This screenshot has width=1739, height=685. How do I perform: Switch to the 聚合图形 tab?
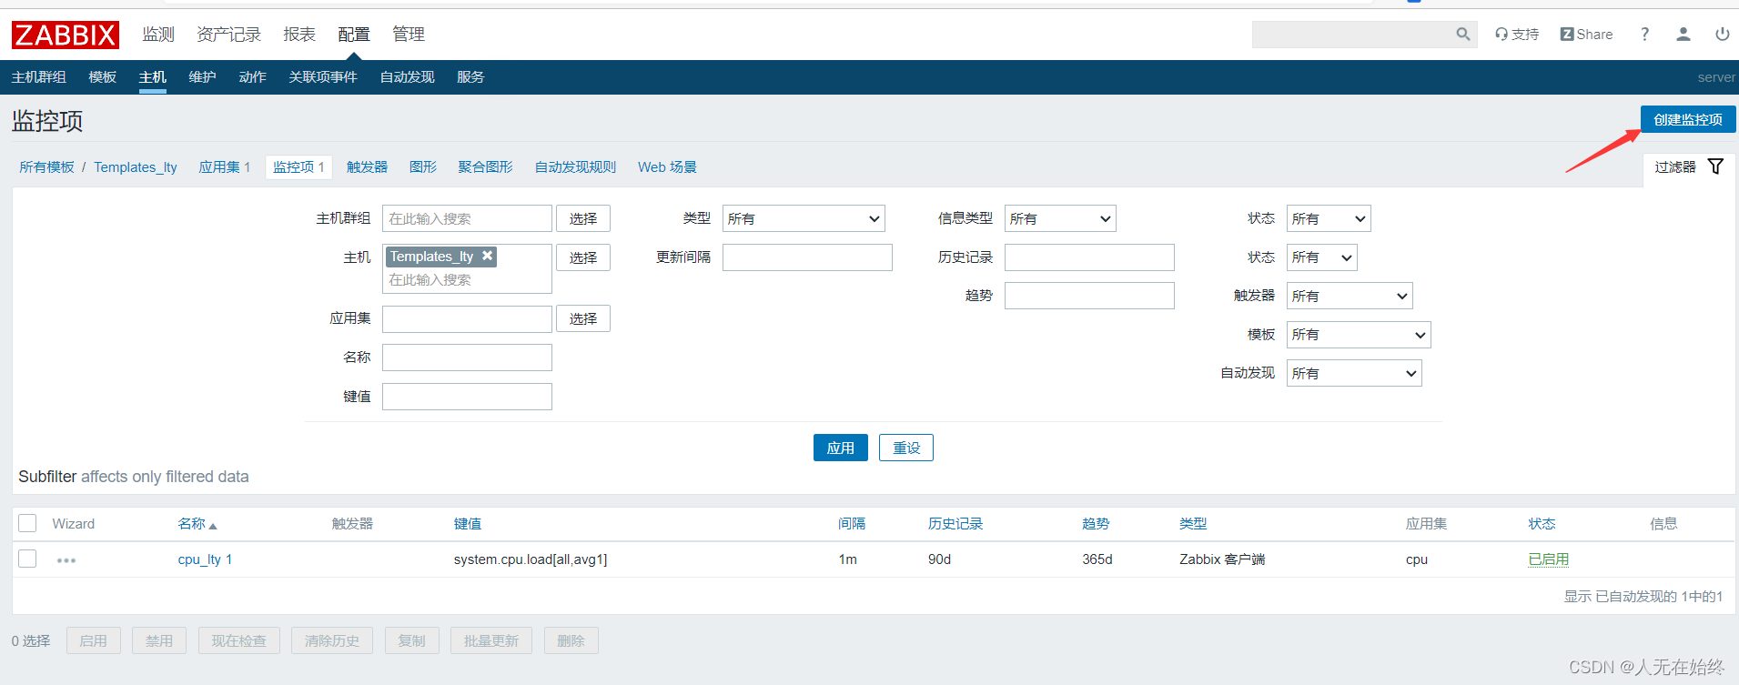coord(485,167)
